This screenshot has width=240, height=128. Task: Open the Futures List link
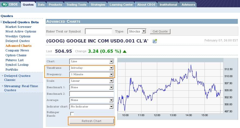[x=15, y=60]
